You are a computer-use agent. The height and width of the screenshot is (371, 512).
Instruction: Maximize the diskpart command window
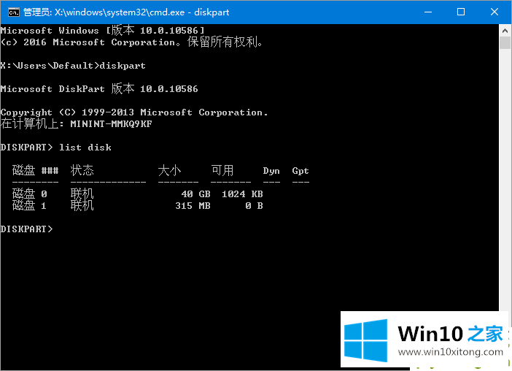click(461, 12)
